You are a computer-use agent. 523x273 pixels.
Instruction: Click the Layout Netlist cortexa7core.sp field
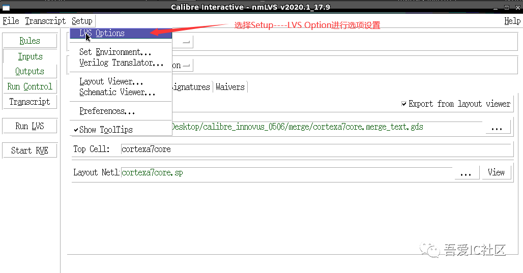coord(287,173)
